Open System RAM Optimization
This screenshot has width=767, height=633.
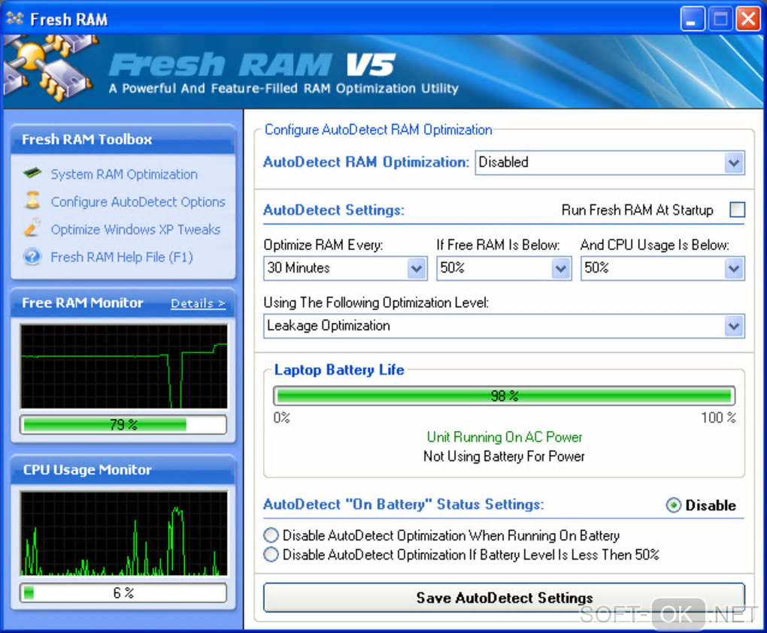pyautogui.click(x=124, y=174)
